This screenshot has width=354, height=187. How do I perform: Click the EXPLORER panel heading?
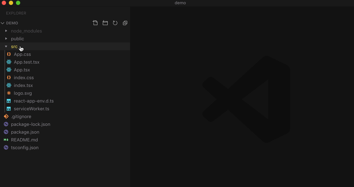click(16, 13)
